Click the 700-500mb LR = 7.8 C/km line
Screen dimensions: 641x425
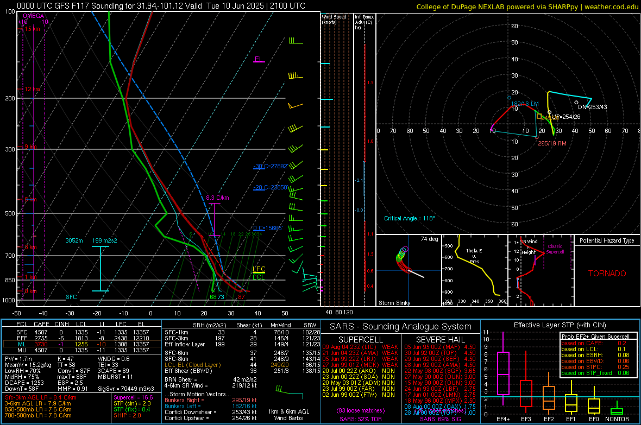(38, 415)
